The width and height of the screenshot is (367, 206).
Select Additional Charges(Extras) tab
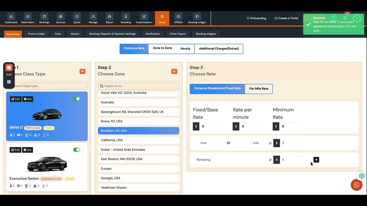coord(219,49)
